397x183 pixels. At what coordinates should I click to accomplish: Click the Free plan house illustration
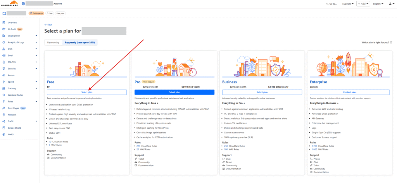[x=87, y=68]
